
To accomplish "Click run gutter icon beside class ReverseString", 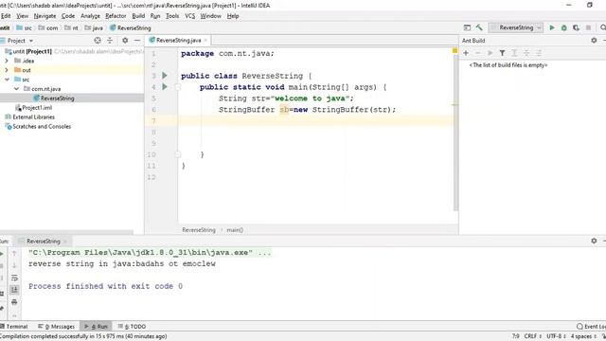I will [x=165, y=76].
